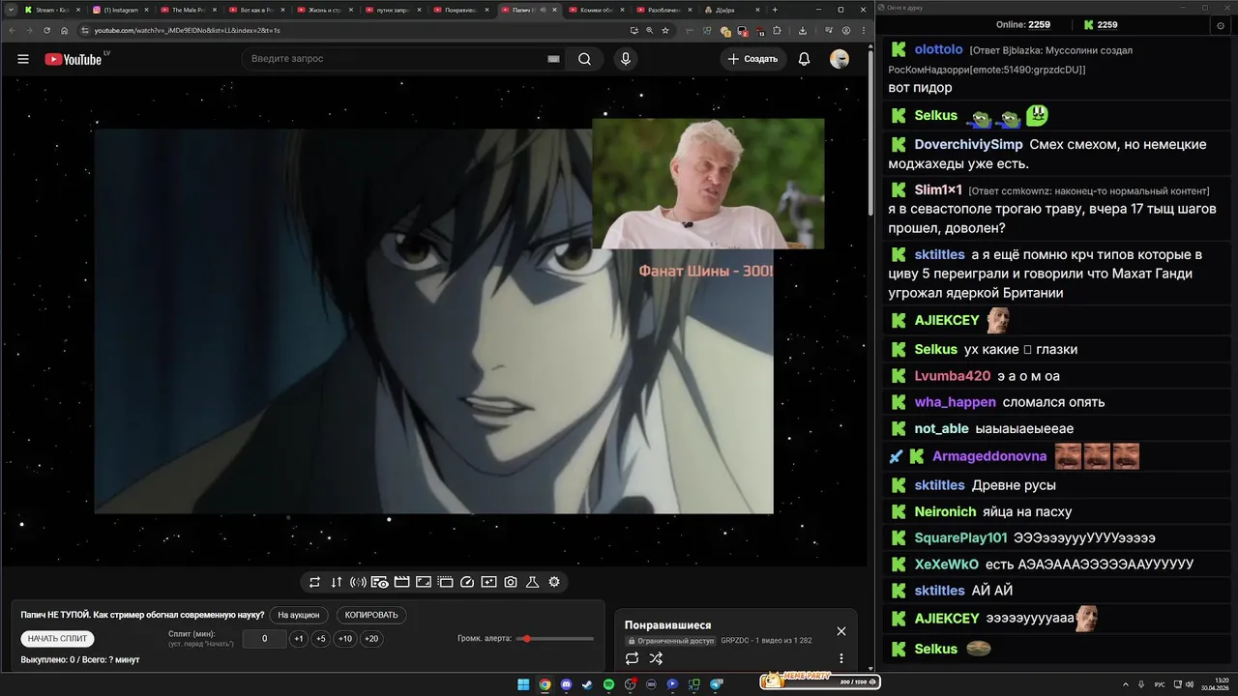Open Spotify from the taskbar

[608, 684]
